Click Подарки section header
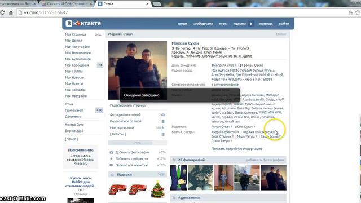This screenshot has height=203, width=361. [138, 175]
